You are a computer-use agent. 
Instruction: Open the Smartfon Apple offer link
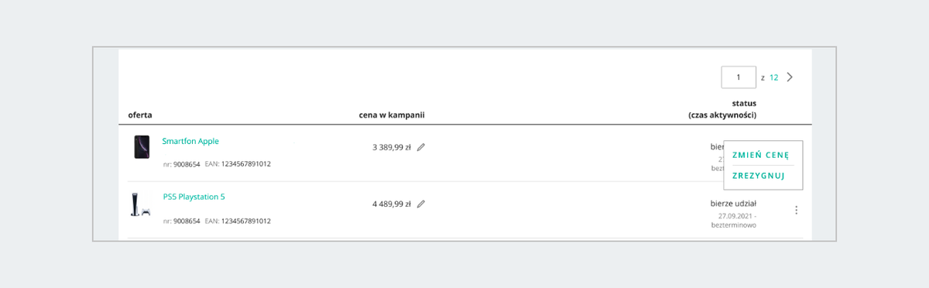[x=190, y=141]
